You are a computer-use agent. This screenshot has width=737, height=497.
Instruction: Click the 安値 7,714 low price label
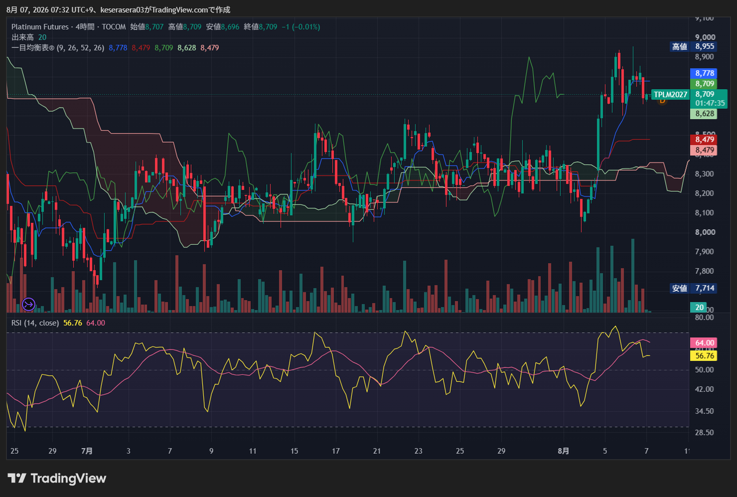(x=694, y=288)
